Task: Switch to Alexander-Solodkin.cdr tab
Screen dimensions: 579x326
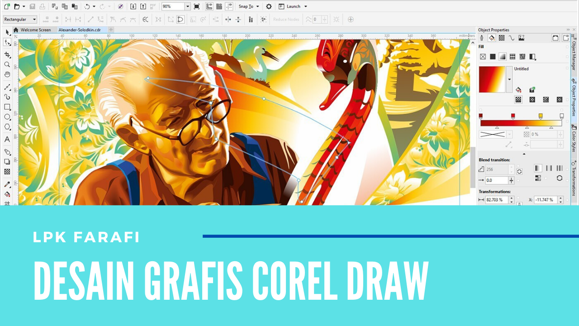Action: coord(80,30)
